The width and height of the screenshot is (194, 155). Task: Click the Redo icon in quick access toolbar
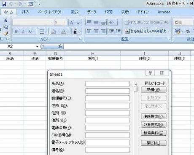tap(21, 4)
